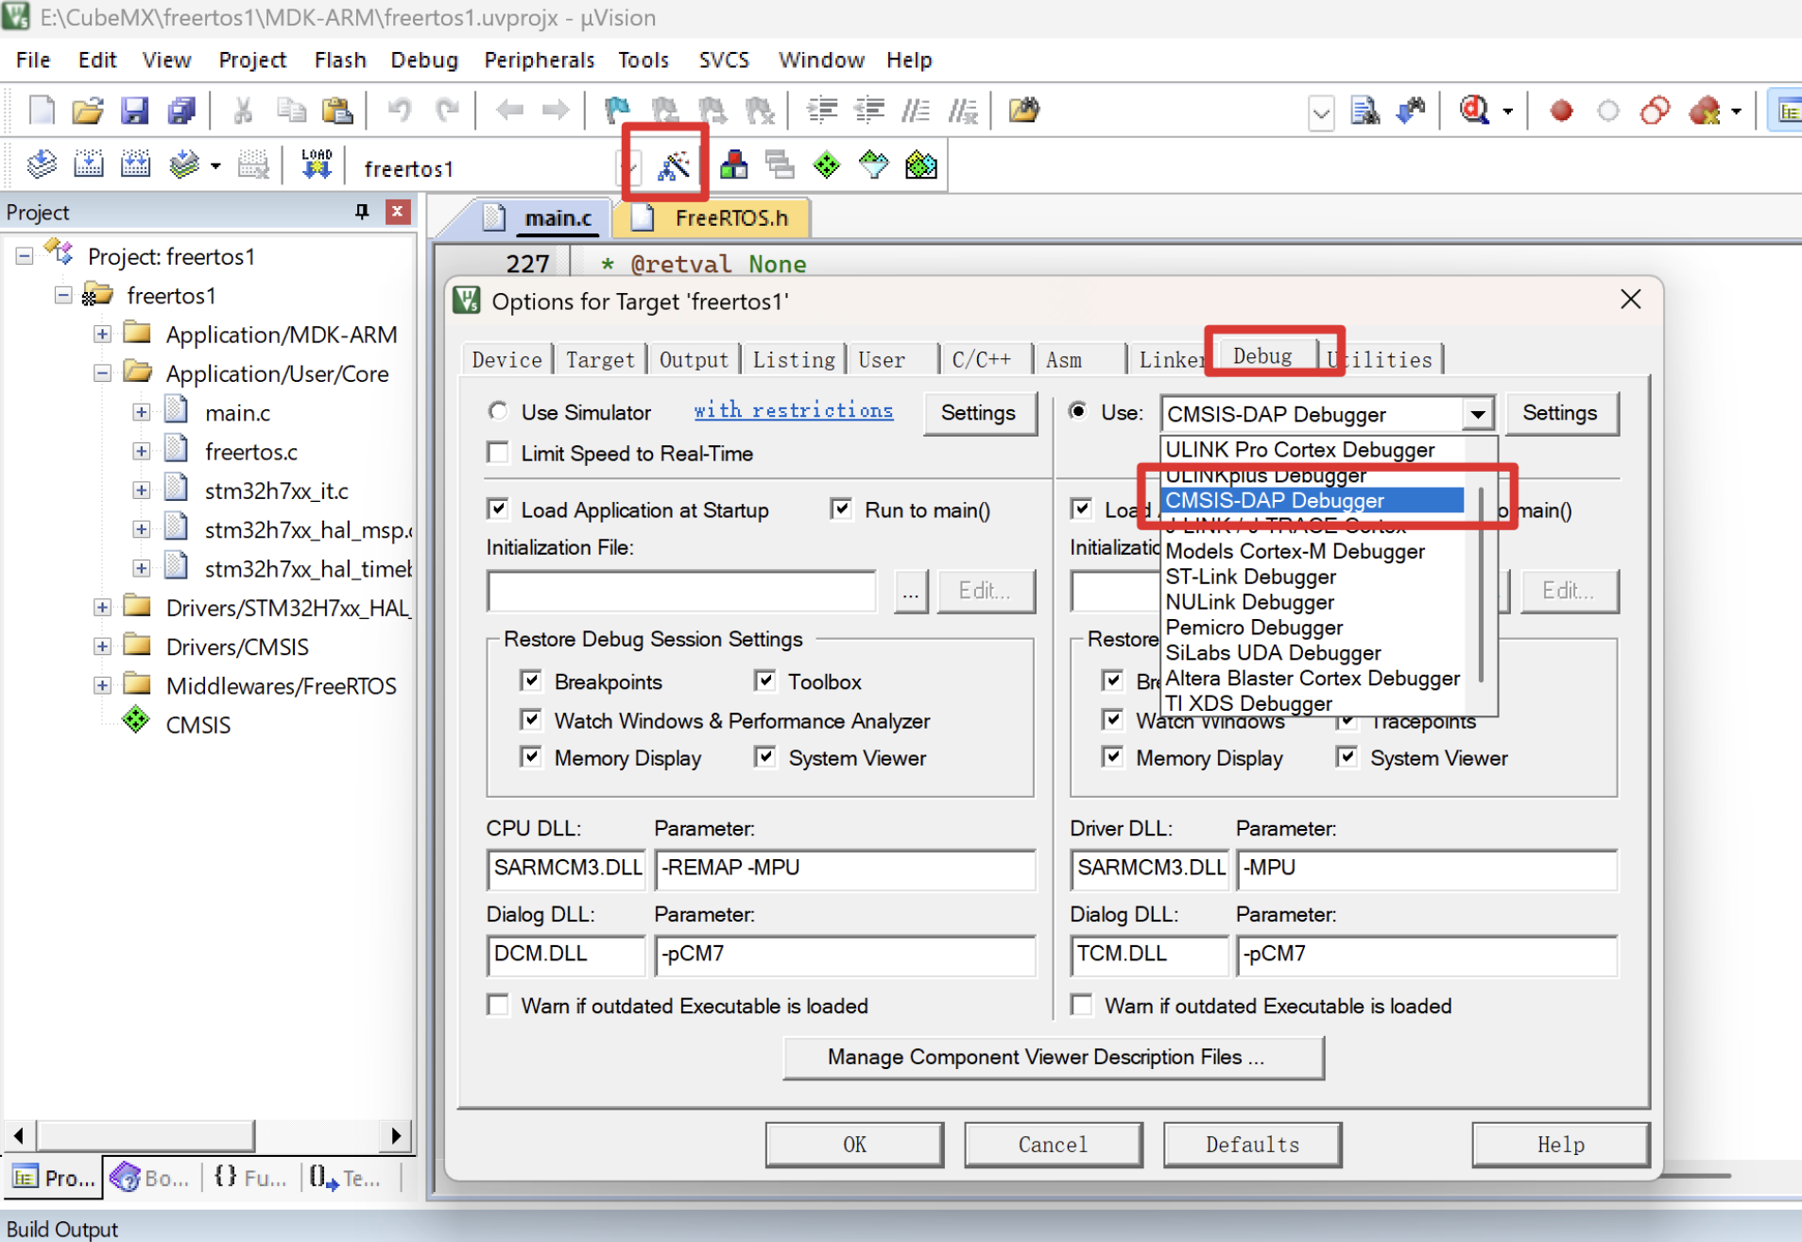Click the Defaults button
This screenshot has width=1802, height=1242.
(x=1252, y=1145)
